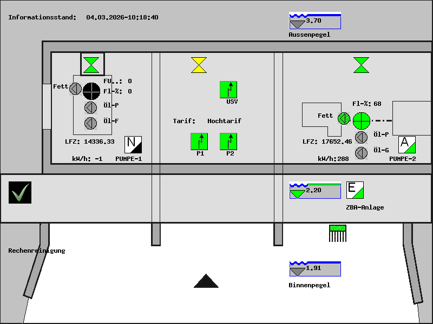The width and height of the screenshot is (433, 324).
Task: Click the Rechenreinigung label
Action: (37, 251)
